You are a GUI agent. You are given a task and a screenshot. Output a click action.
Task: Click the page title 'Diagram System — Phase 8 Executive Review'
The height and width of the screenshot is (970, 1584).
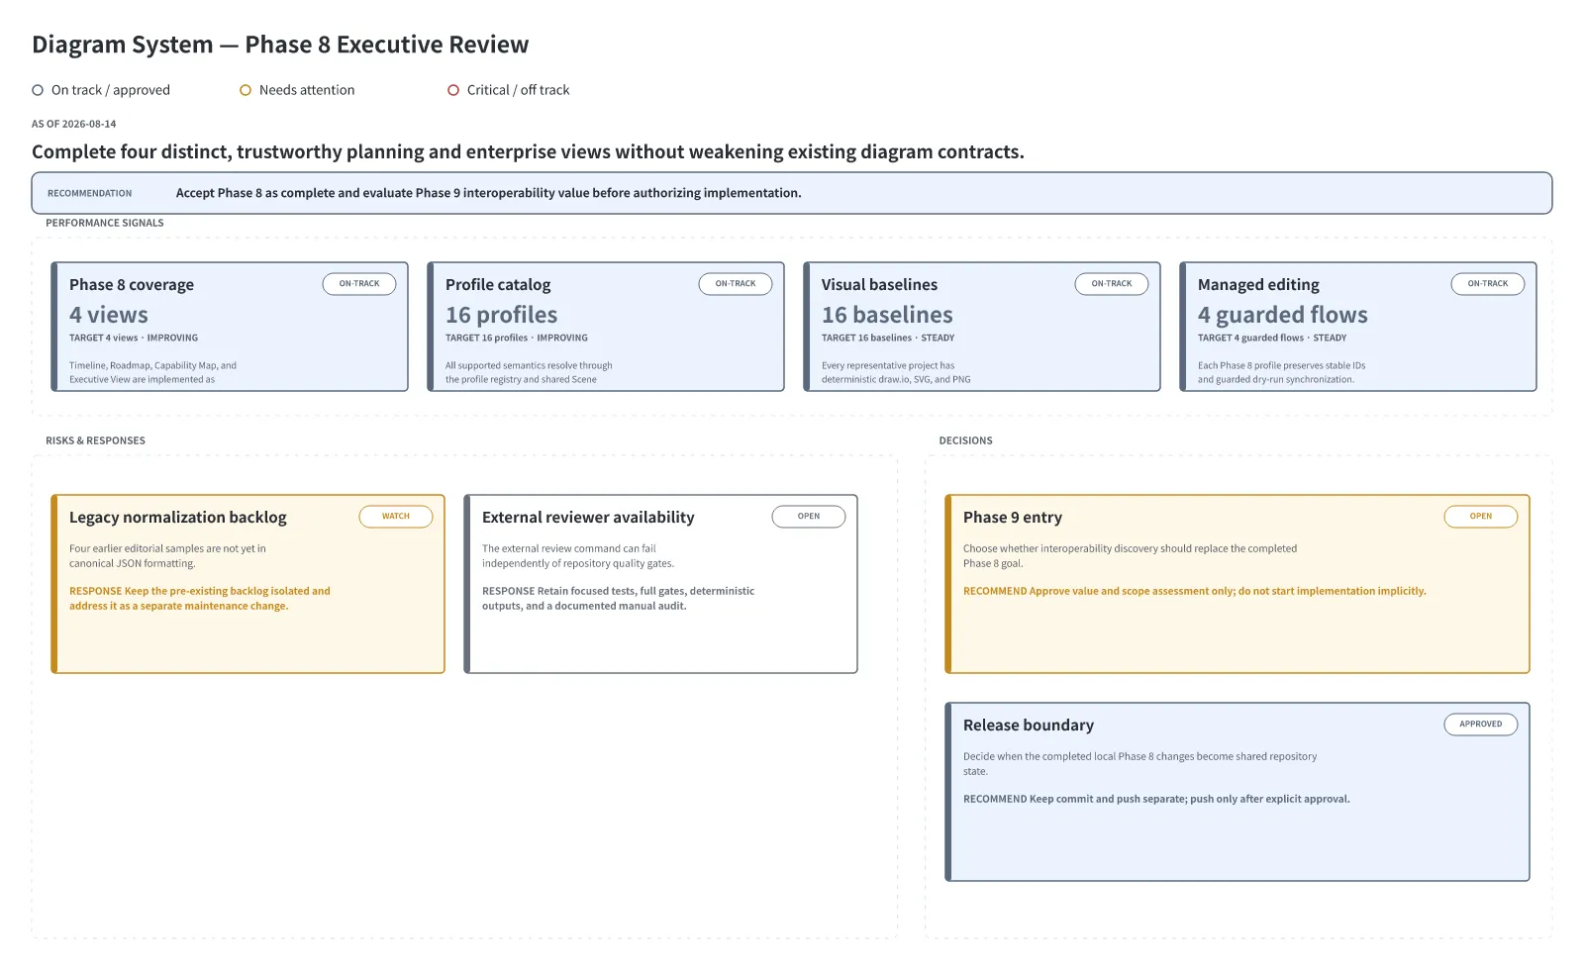click(x=280, y=45)
